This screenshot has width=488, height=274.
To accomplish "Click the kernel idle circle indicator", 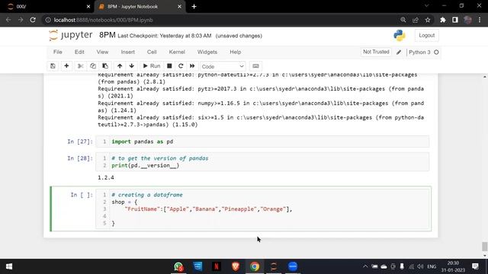I will point(436,53).
